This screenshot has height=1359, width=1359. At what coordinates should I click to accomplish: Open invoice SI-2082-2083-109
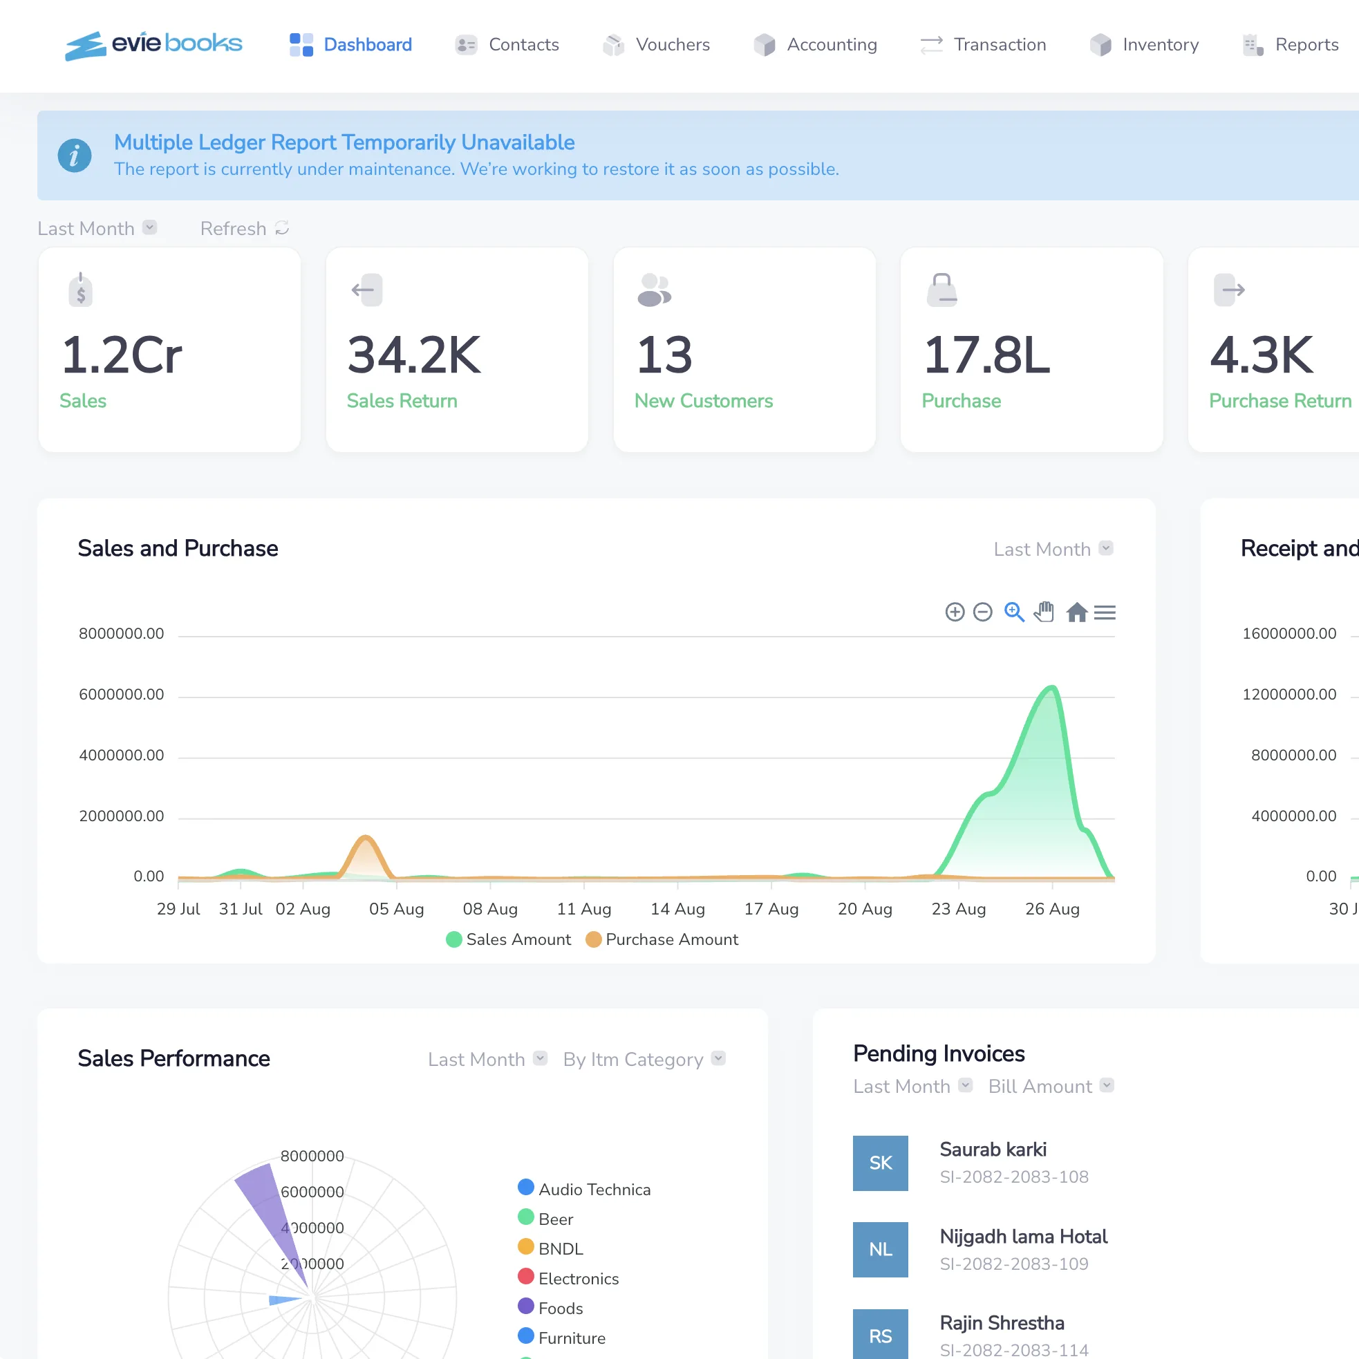pos(1013,1264)
